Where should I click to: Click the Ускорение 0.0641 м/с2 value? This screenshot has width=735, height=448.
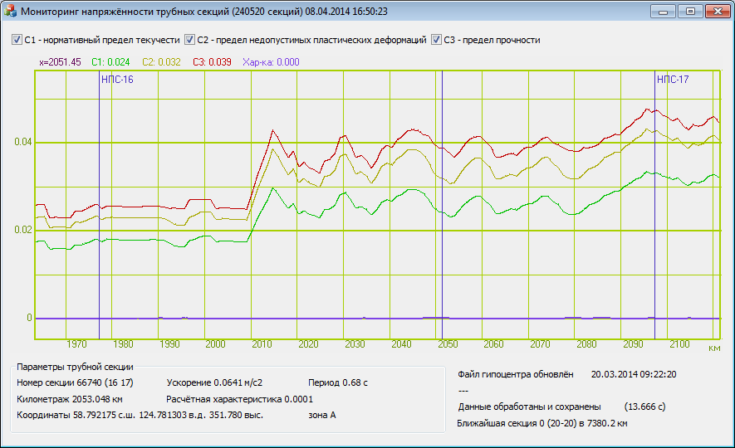[x=214, y=383]
